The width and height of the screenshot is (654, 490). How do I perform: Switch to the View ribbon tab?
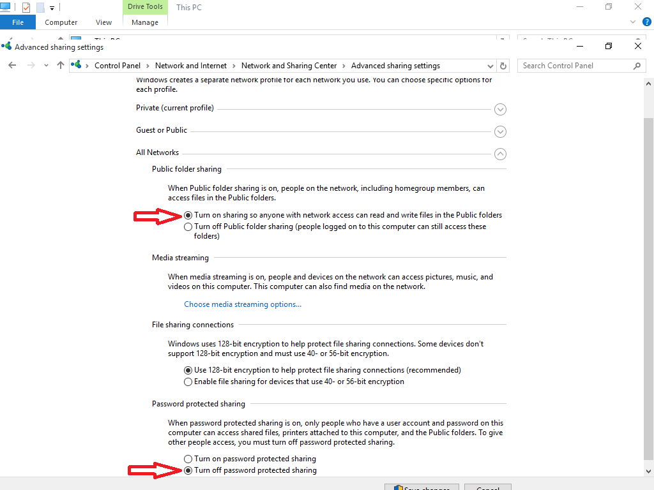pos(103,22)
